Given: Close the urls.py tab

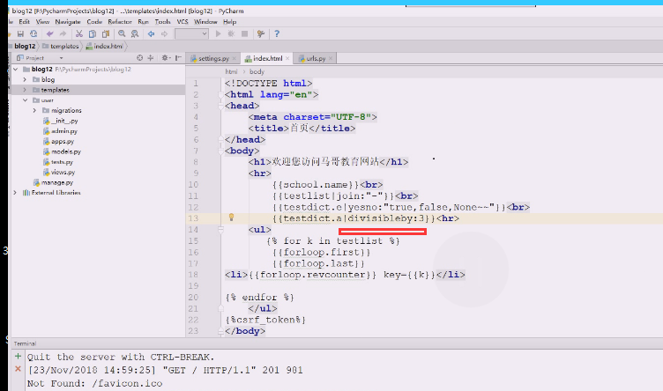Looking at the screenshot, I should (331, 58).
